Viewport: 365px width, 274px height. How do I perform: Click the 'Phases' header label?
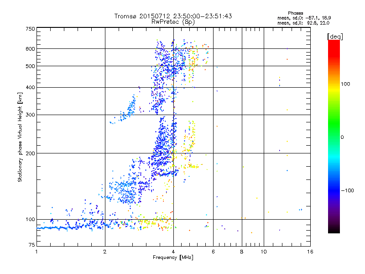pos(295,13)
